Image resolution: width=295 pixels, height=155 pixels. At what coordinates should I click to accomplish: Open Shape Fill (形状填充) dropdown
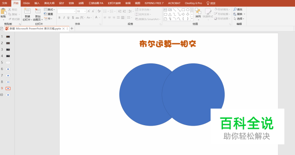click(223, 9)
